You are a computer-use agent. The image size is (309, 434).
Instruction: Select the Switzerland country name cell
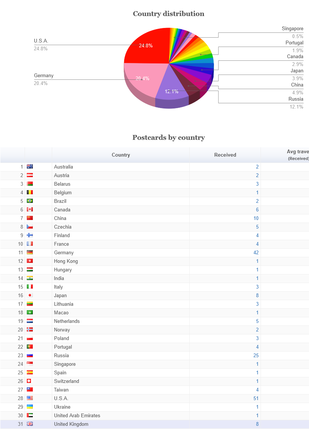[x=121, y=381]
